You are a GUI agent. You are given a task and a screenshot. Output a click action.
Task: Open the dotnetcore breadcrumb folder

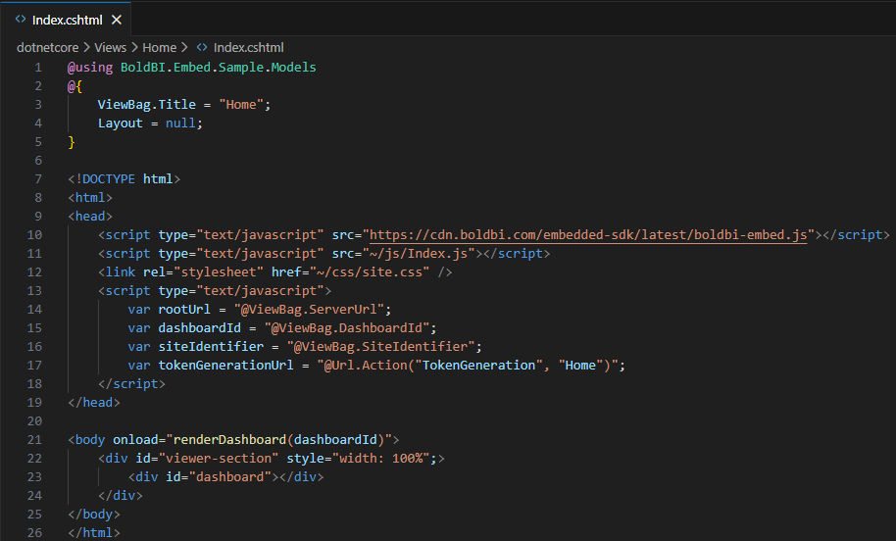tap(50, 47)
